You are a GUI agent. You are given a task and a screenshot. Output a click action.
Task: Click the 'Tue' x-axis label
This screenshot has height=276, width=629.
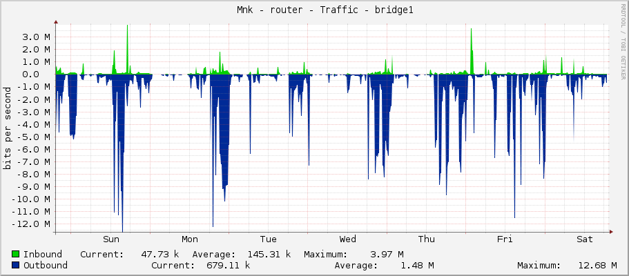tap(269, 239)
